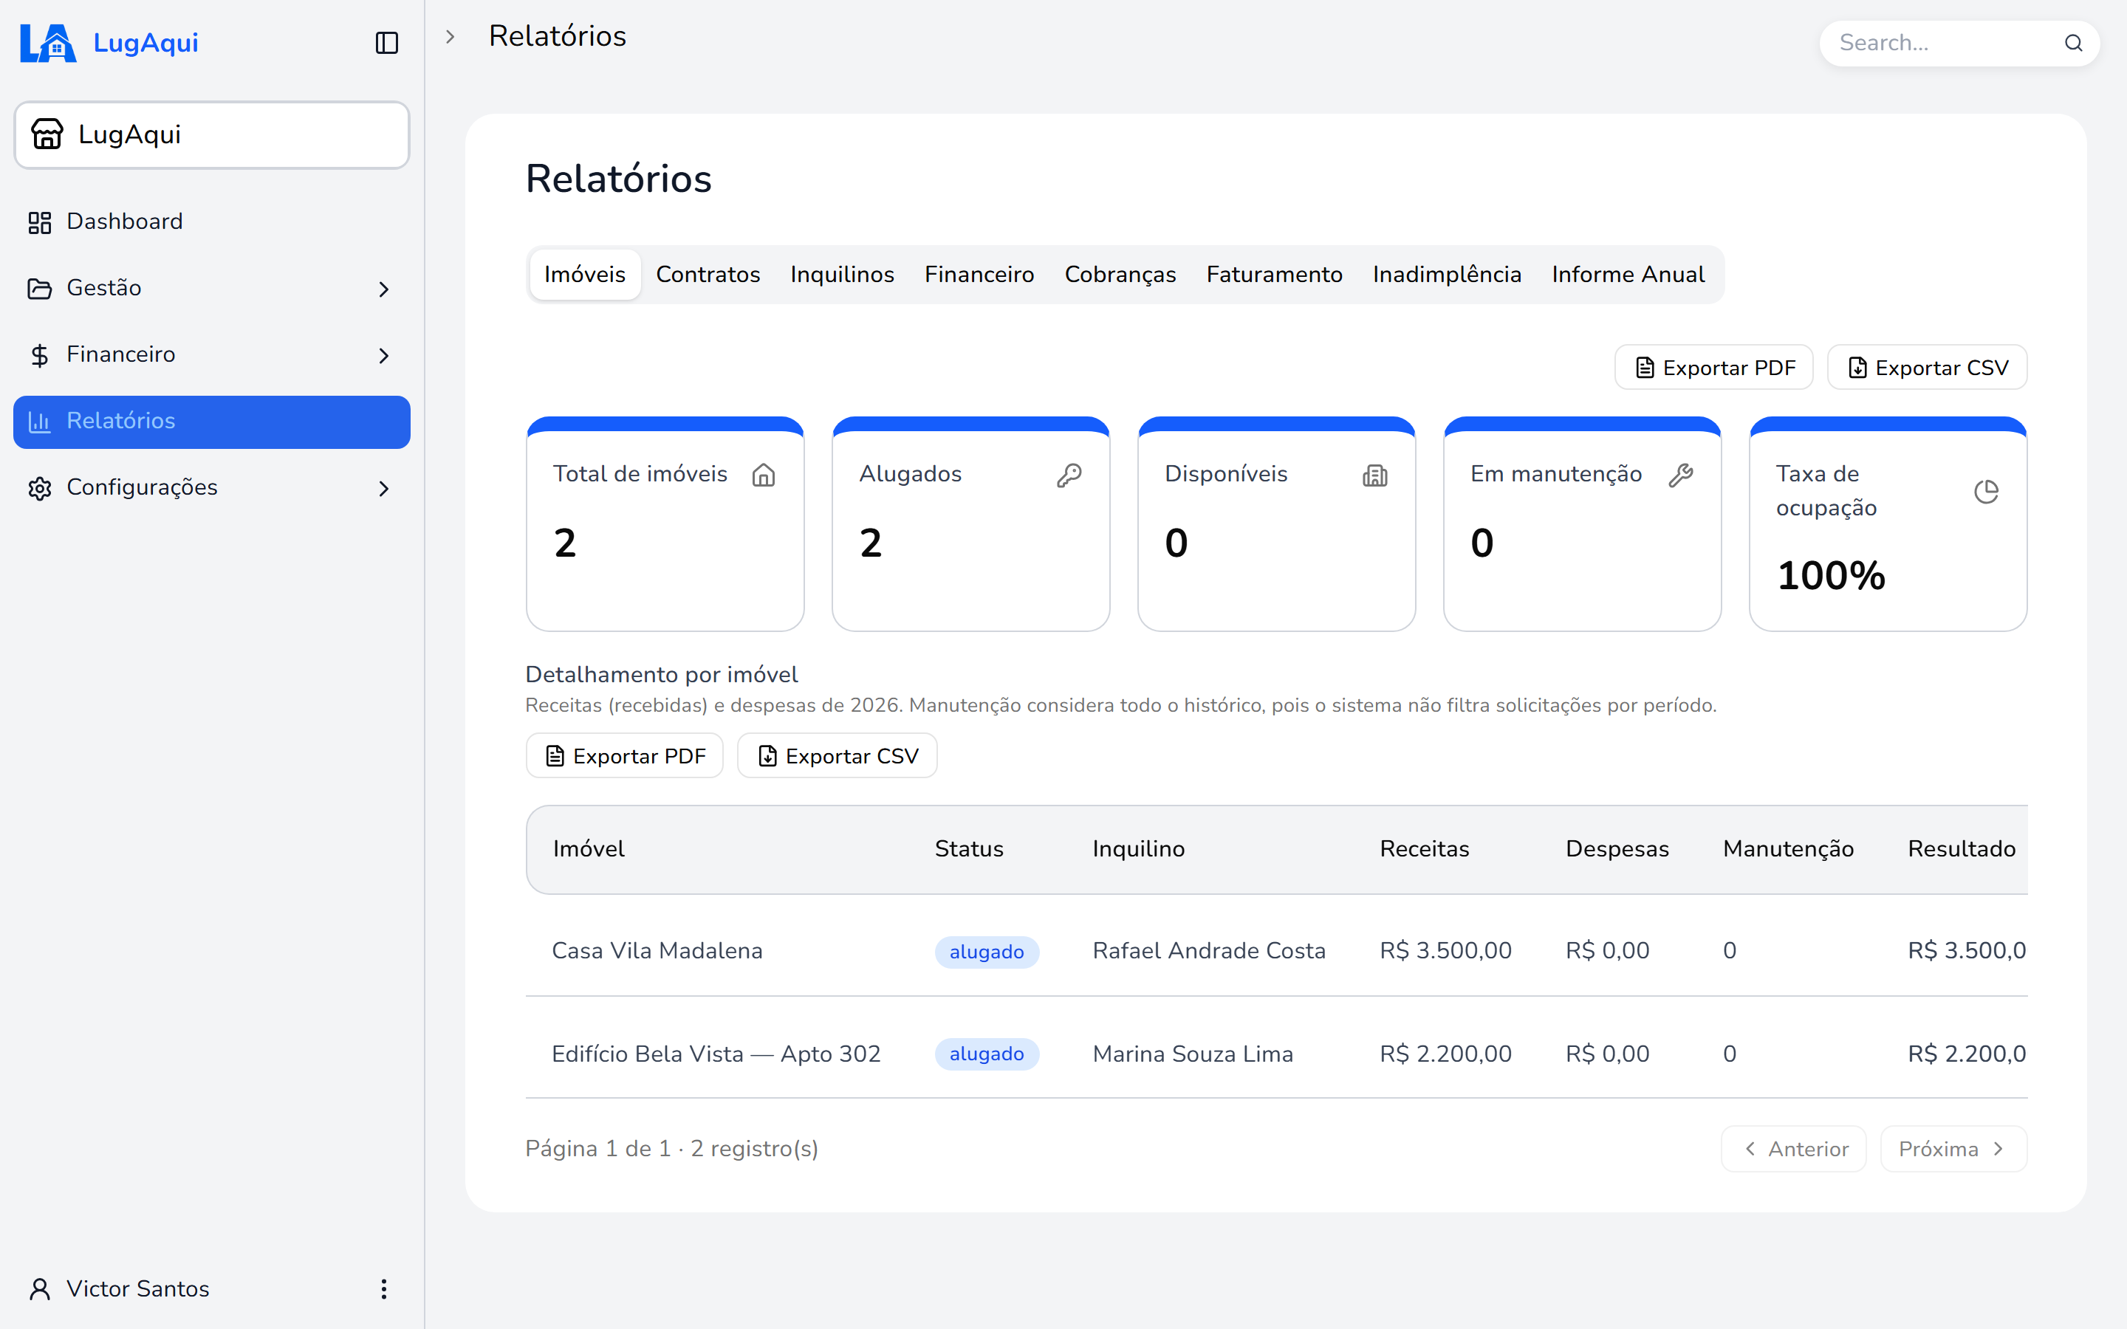Click Edifício Bela Vista — Apto 302 cell

(716, 1054)
